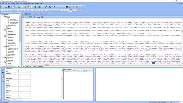Open the Tools menu

33,3
